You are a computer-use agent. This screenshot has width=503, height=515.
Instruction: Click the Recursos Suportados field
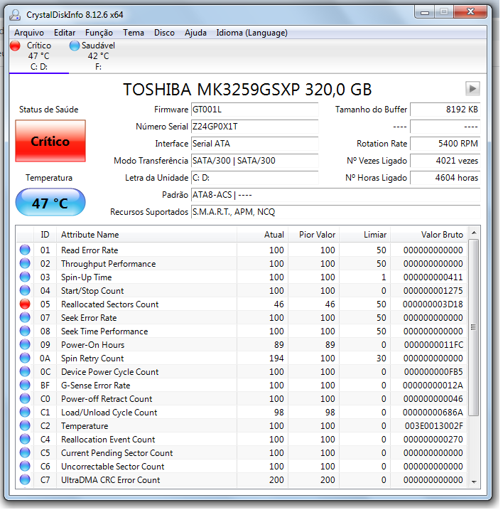[x=337, y=213]
